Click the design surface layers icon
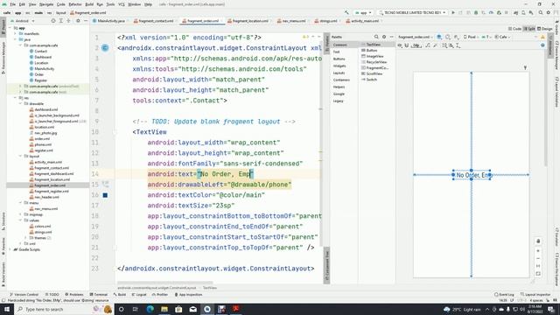The height and width of the screenshot is (315, 560). pos(439,37)
